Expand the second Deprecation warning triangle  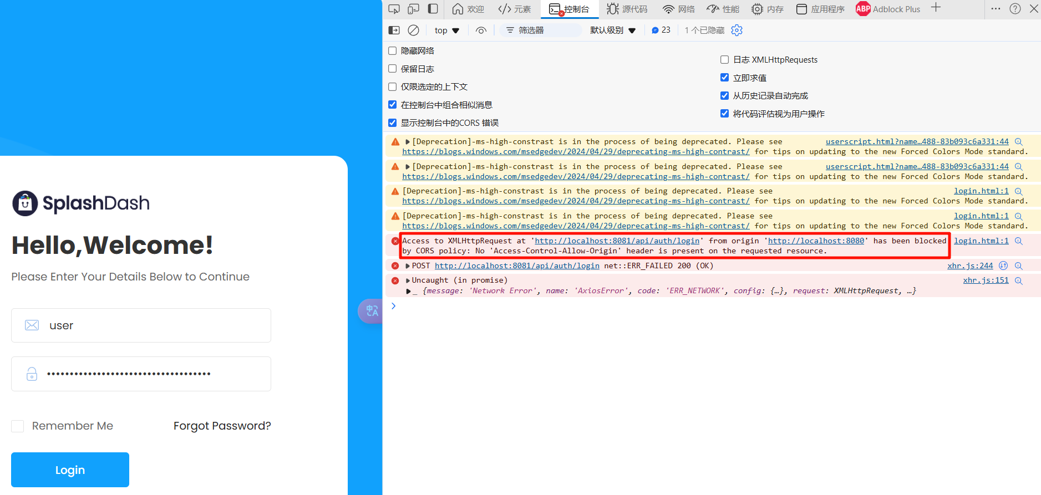408,167
